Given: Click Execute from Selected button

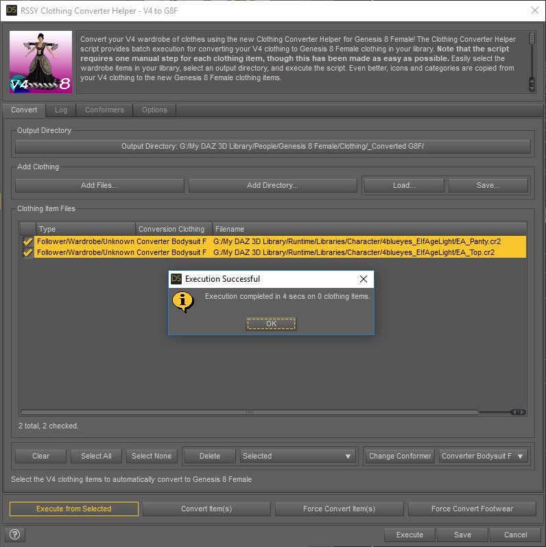Looking at the screenshot, I should [74, 509].
